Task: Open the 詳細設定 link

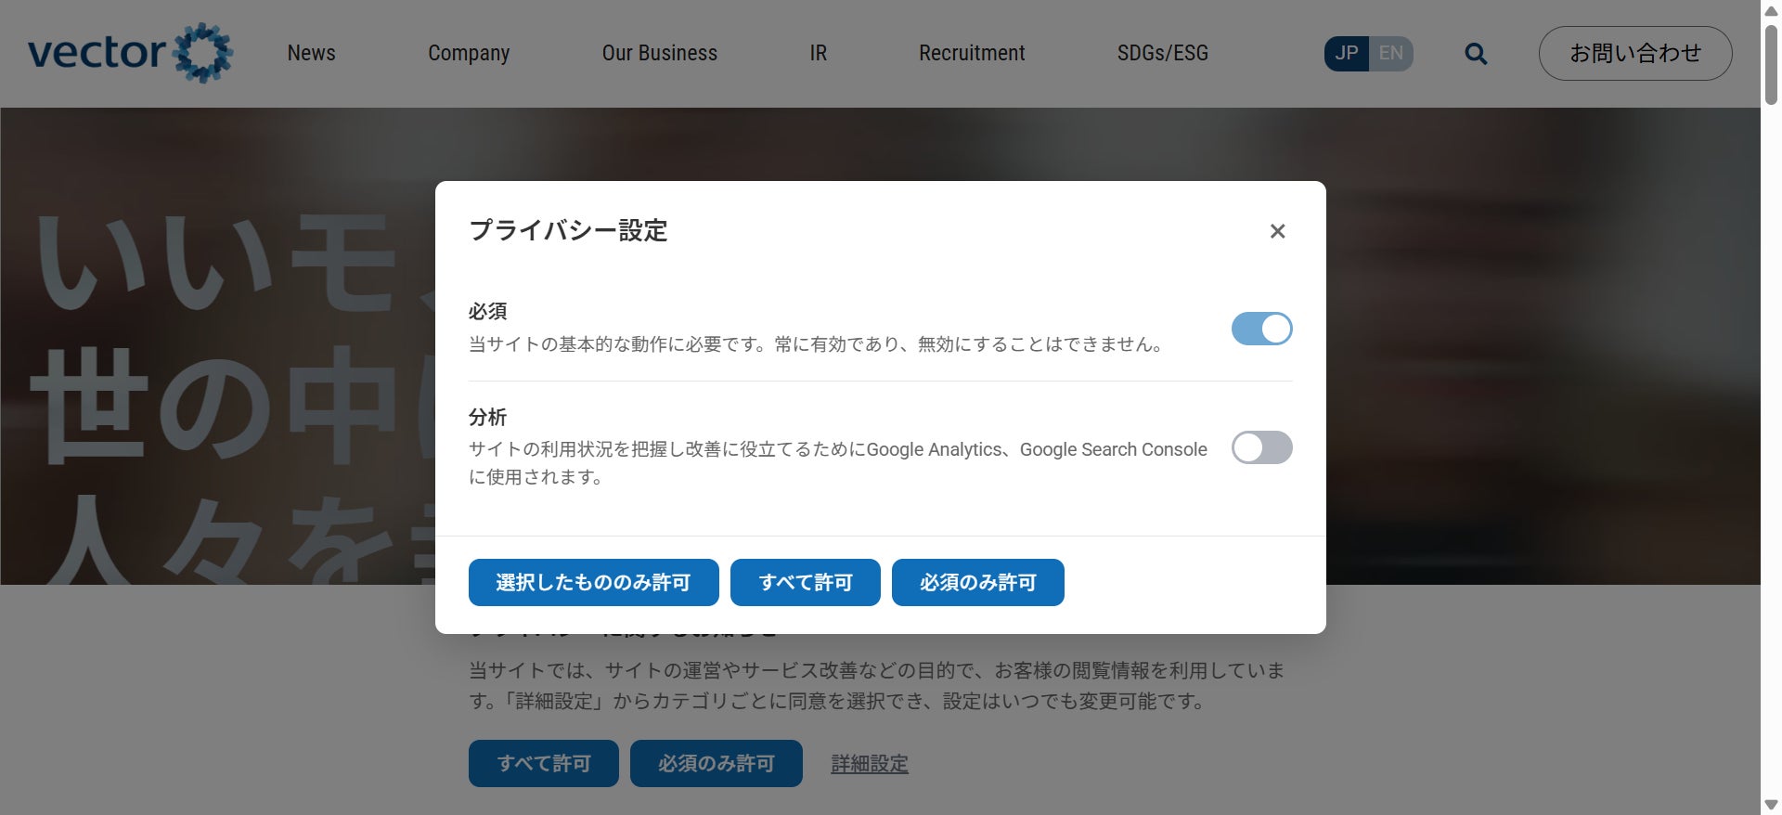Action: tap(870, 764)
